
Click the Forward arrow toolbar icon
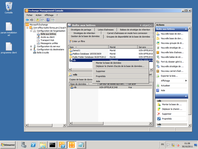[32, 20]
